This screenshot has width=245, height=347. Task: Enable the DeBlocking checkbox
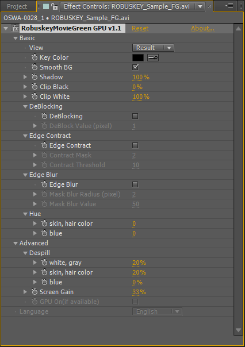[135, 116]
